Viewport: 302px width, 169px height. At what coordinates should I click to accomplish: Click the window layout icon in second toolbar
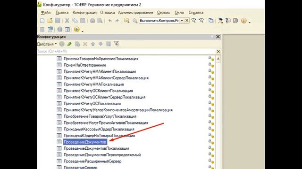coord(67,29)
